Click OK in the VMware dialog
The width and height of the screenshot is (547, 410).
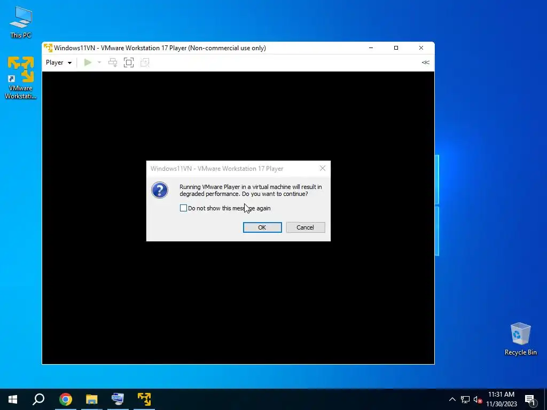pyautogui.click(x=262, y=227)
